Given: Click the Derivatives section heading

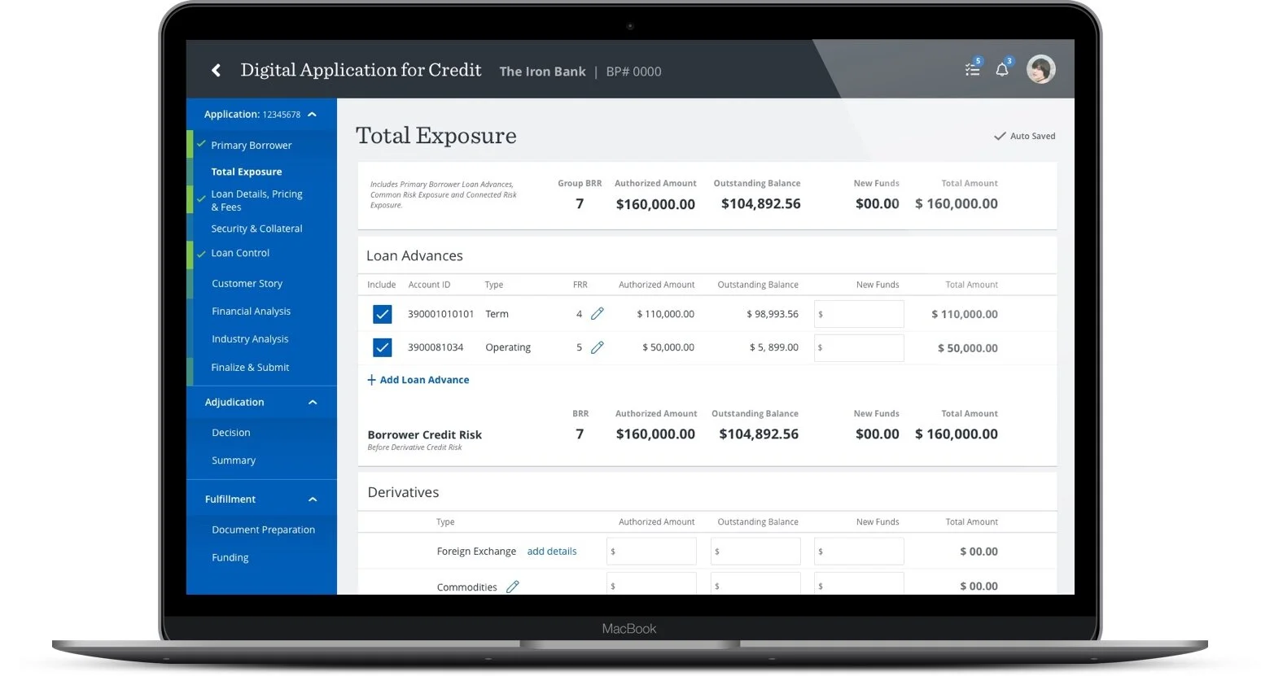Looking at the screenshot, I should pyautogui.click(x=403, y=492).
